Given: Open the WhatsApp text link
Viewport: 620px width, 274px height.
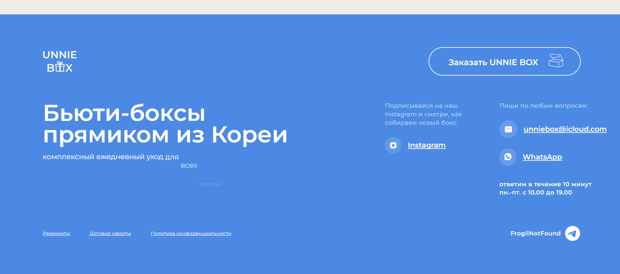Looking at the screenshot, I should pyautogui.click(x=542, y=157).
